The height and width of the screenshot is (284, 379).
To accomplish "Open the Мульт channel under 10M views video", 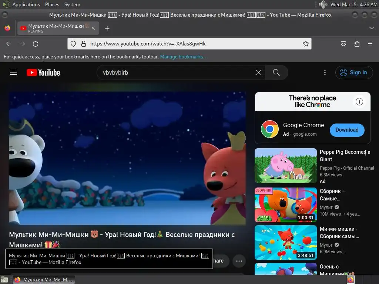I will point(326,207).
